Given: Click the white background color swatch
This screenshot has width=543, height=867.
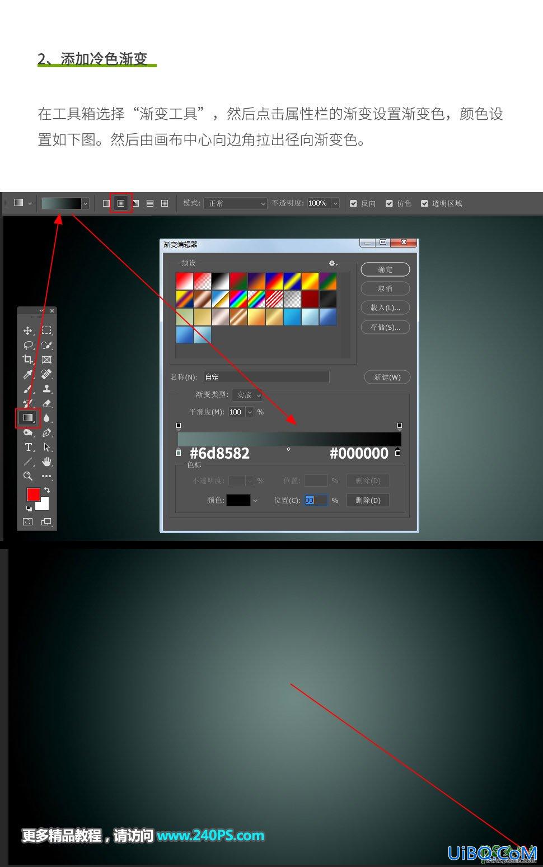Looking at the screenshot, I should (x=43, y=505).
